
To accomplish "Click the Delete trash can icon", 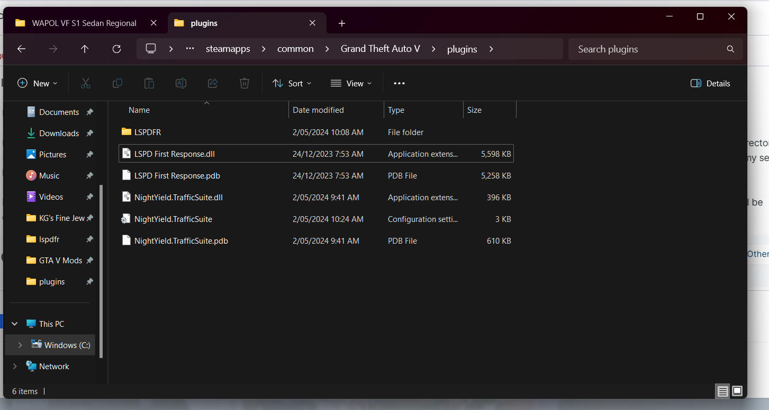I will 245,83.
